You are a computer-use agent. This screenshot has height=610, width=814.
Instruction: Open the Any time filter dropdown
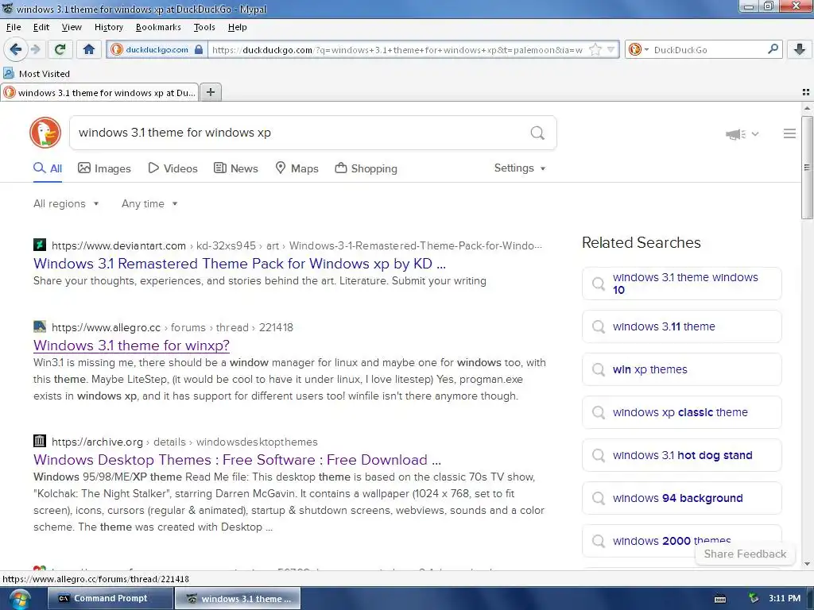[x=149, y=204]
